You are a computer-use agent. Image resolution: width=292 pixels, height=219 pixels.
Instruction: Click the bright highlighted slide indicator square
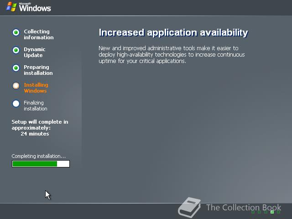pyautogui.click(x=272, y=212)
